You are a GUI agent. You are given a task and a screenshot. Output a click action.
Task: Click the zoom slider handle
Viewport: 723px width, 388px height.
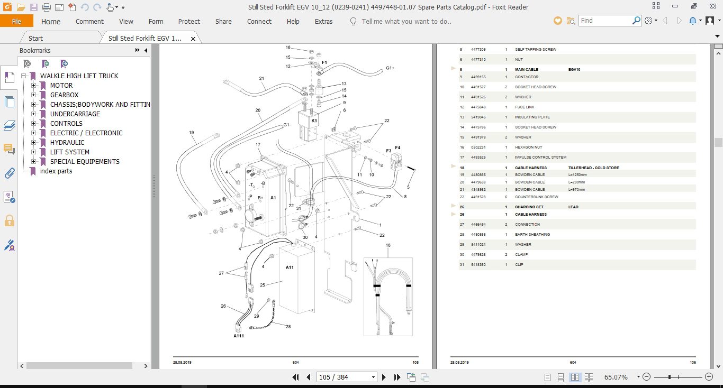[x=670, y=377]
